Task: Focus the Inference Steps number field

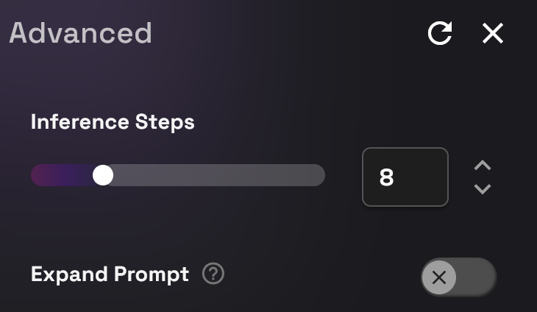Action: [405, 177]
